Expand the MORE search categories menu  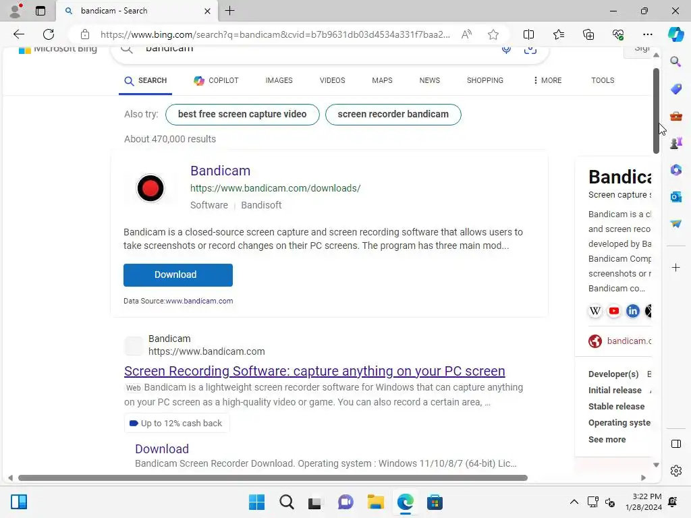point(547,81)
